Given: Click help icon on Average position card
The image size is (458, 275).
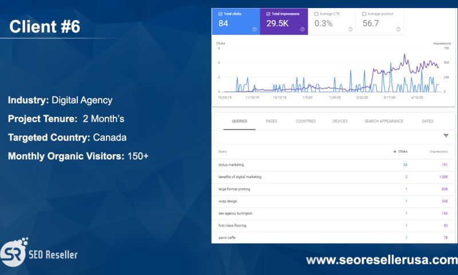Looking at the screenshot, I should click(398, 29).
